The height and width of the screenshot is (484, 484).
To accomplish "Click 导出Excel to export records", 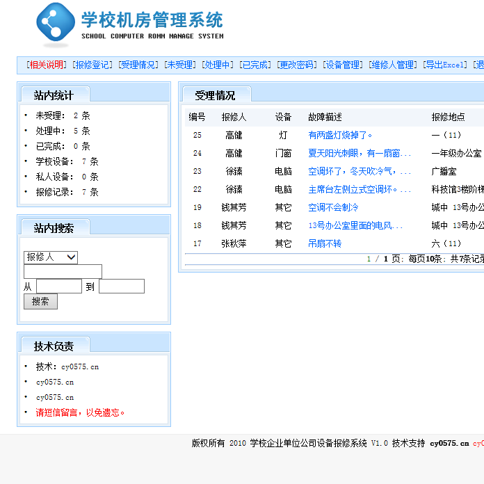I will point(445,65).
